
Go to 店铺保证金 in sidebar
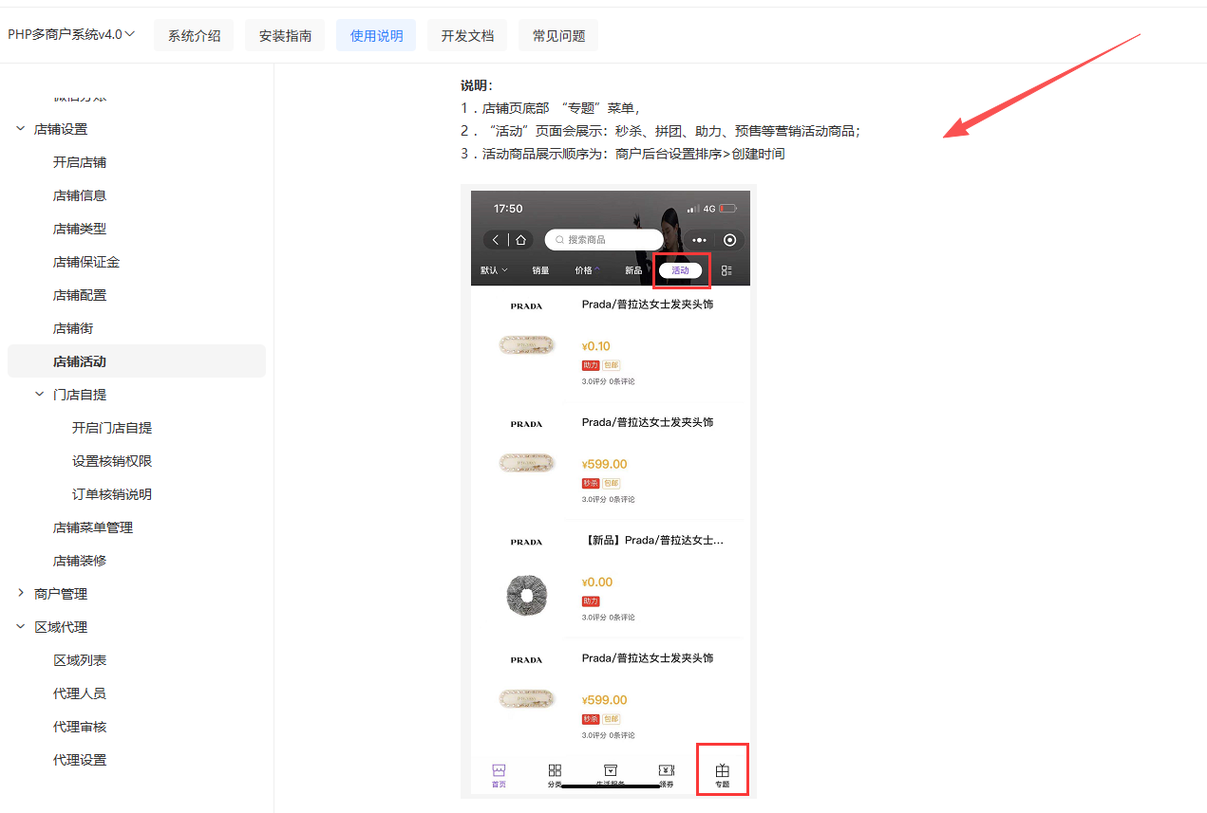(86, 262)
